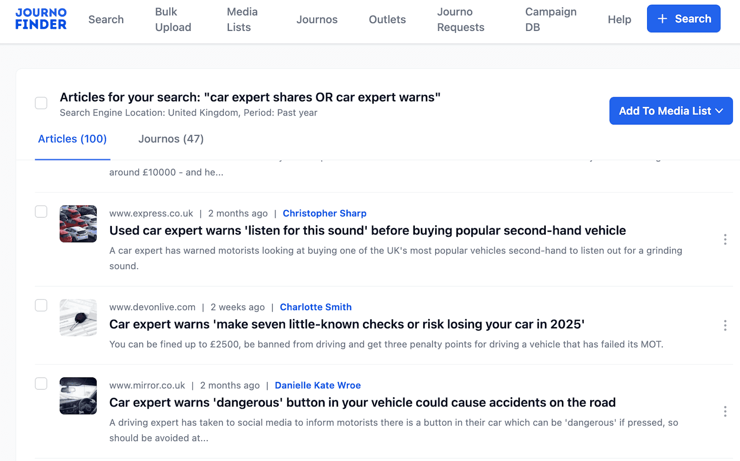This screenshot has width=740, height=461.
Task: Open the options menu for the Express article
Action: [724, 240]
